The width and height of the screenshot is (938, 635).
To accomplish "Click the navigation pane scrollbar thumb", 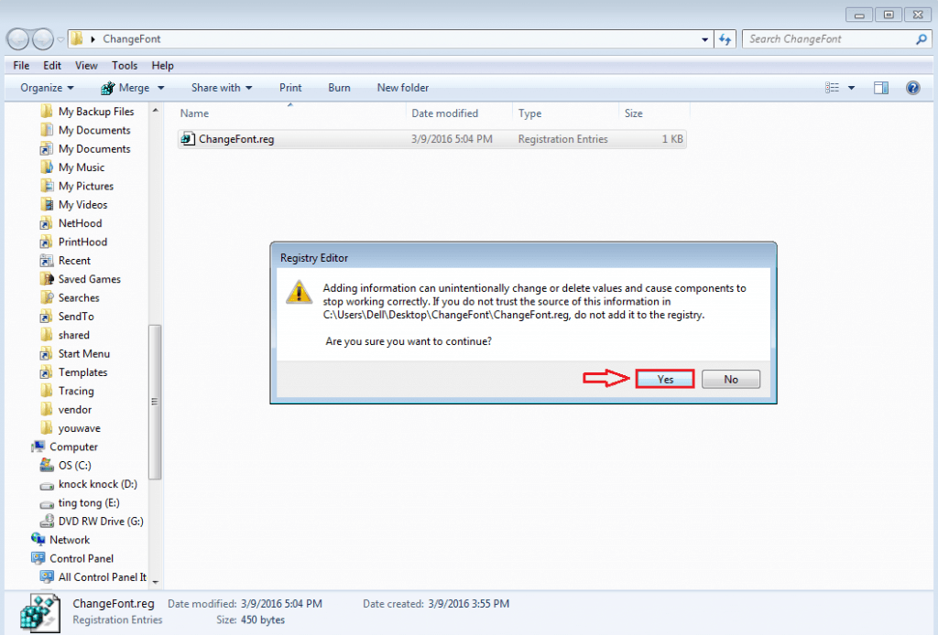I will (x=154, y=402).
